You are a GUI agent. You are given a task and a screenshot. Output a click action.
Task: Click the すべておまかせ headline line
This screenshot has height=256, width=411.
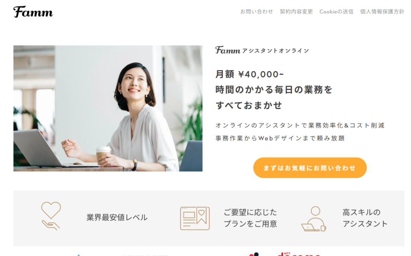point(249,106)
